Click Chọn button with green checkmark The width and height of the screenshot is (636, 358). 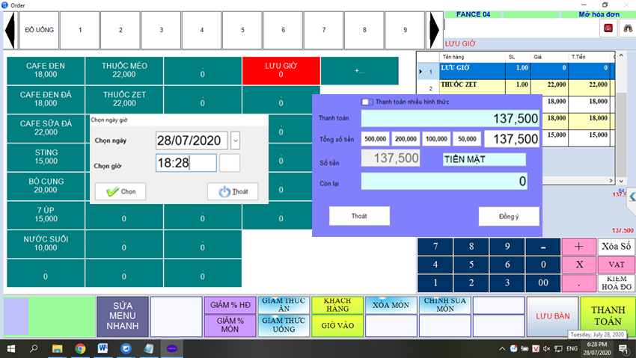point(120,191)
